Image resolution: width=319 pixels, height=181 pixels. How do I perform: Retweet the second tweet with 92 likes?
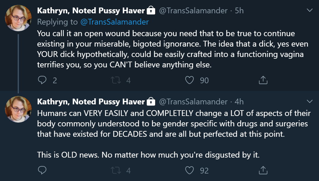(116, 170)
